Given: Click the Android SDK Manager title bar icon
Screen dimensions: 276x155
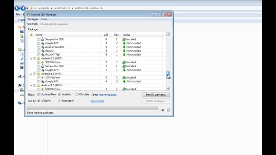Looking at the screenshot, I should 28,15.
